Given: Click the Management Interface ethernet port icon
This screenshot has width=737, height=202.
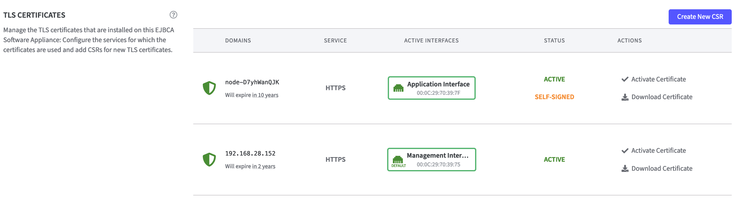Looking at the screenshot, I should tap(398, 160).
